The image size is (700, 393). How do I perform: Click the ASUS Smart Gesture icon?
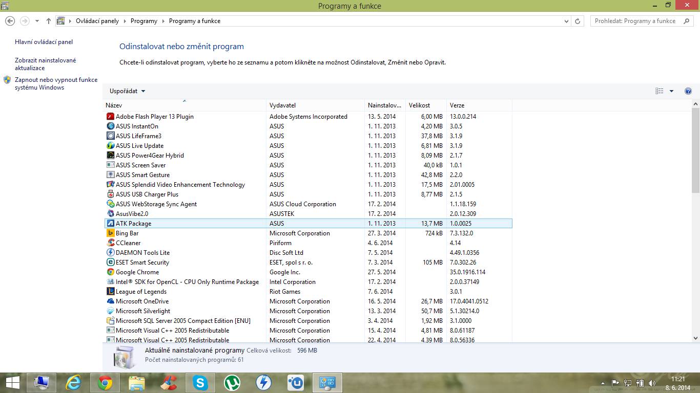(110, 175)
